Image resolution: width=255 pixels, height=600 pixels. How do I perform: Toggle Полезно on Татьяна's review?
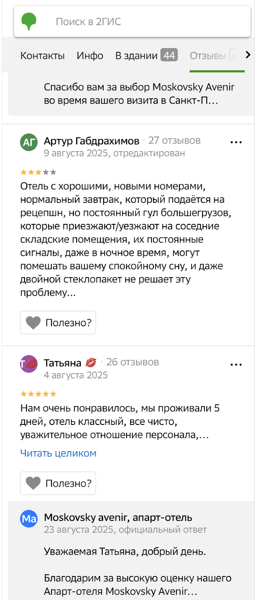pyautogui.click(x=58, y=483)
